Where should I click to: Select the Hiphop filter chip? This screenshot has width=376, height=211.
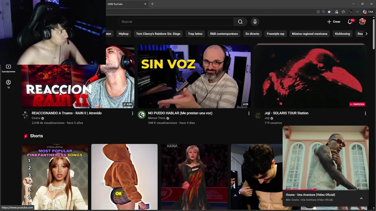(x=124, y=34)
